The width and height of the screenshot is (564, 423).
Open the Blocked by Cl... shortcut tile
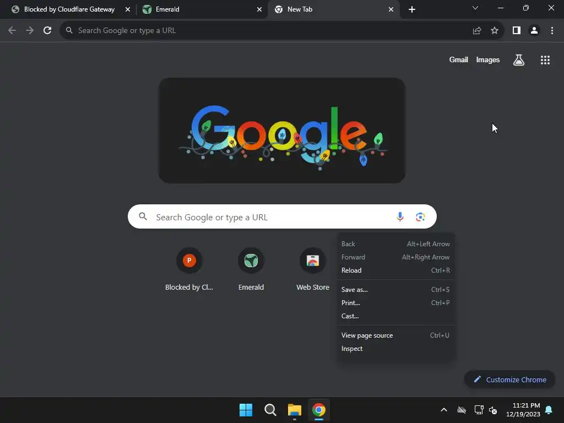click(189, 269)
